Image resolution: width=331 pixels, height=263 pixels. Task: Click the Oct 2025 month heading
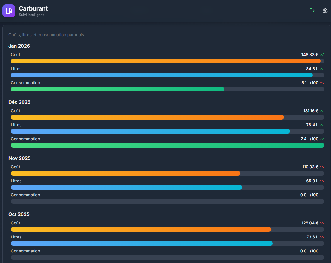pyautogui.click(x=19, y=214)
